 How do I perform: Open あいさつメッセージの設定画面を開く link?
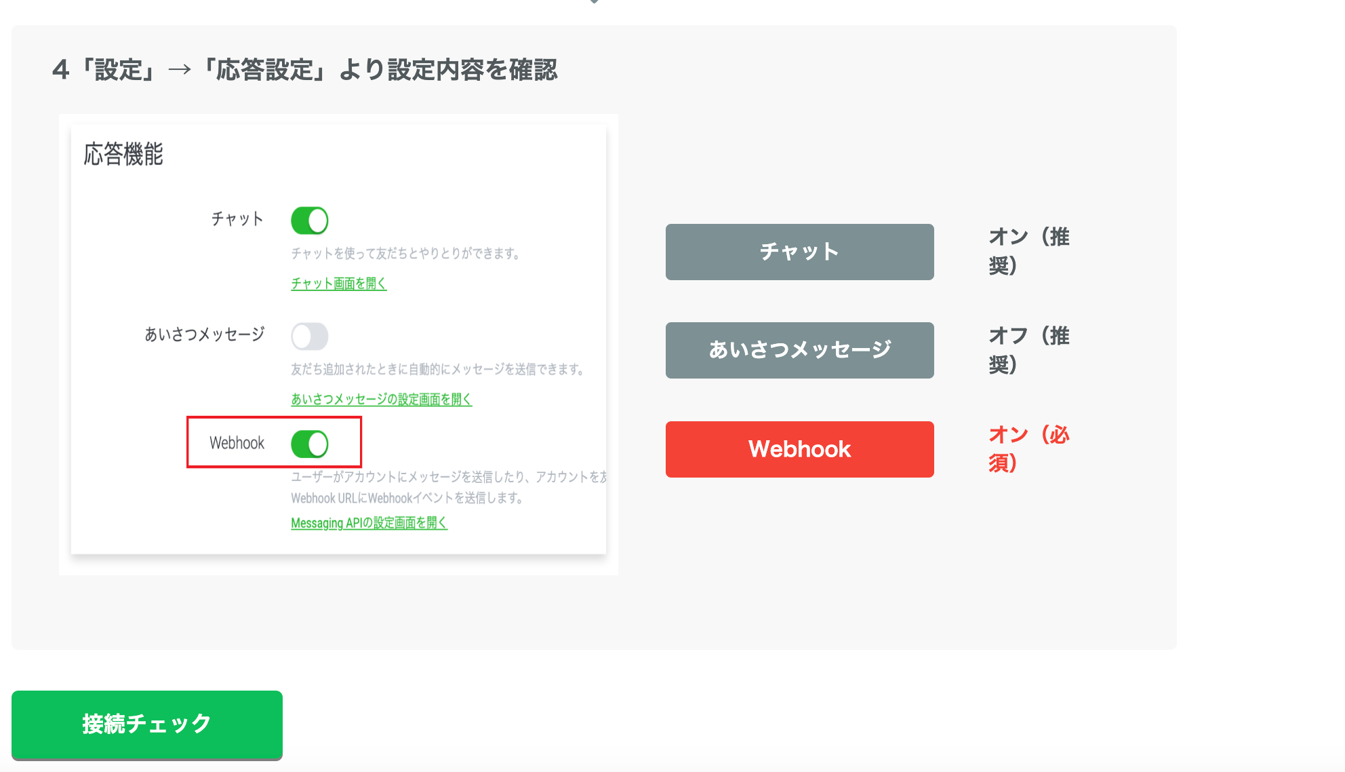pos(381,400)
